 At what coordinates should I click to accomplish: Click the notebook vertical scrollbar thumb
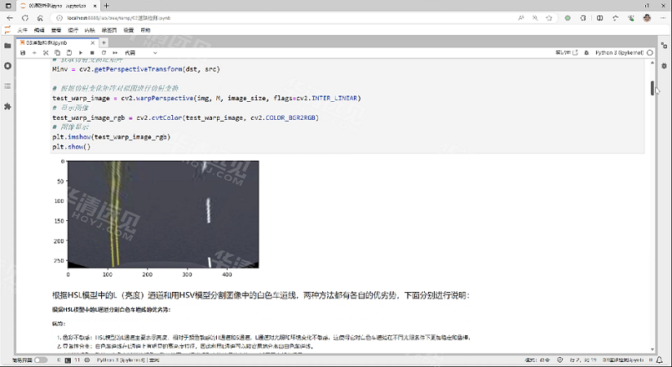click(652, 88)
